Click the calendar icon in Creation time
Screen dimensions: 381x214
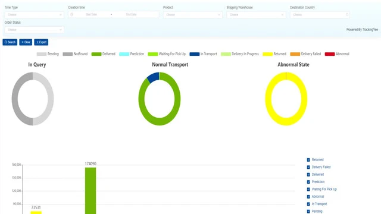[x=71, y=14]
